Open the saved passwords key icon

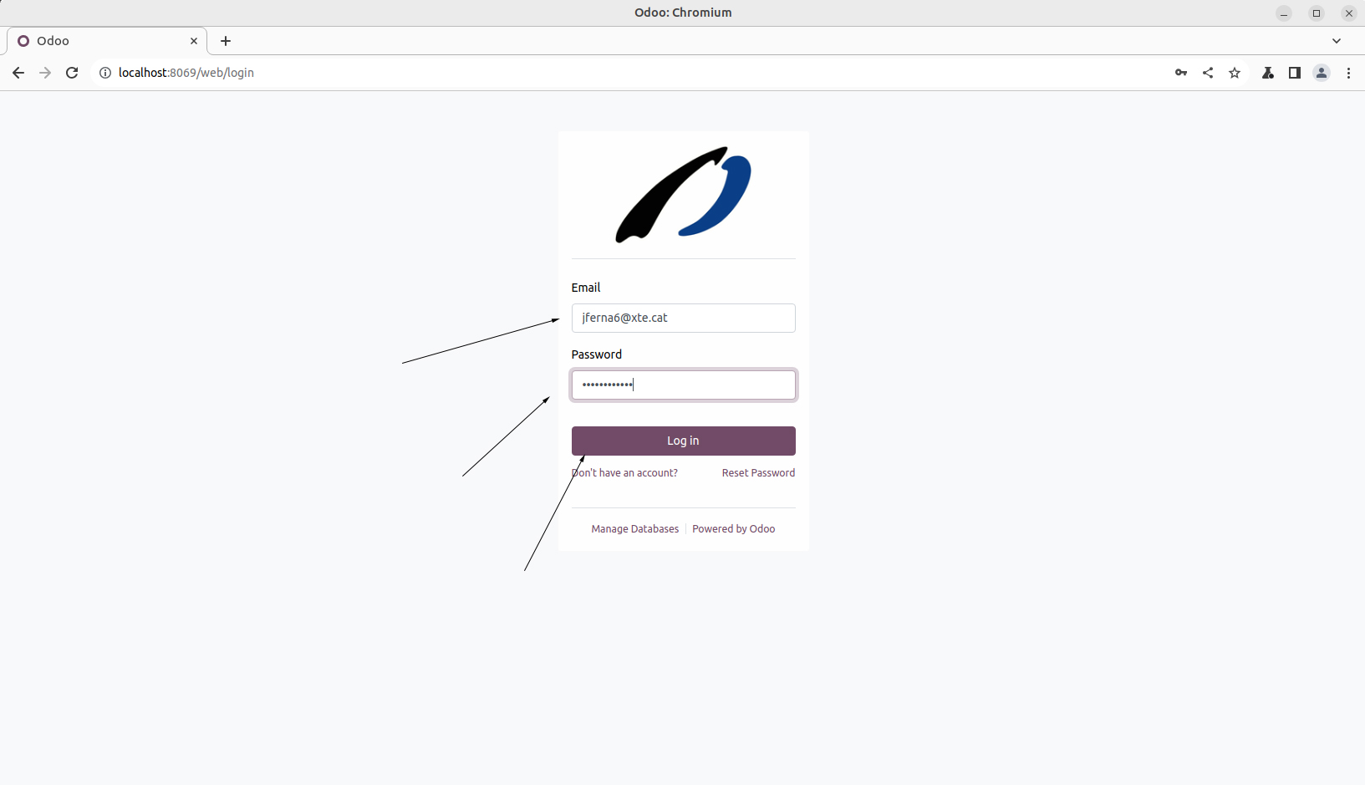(x=1181, y=73)
